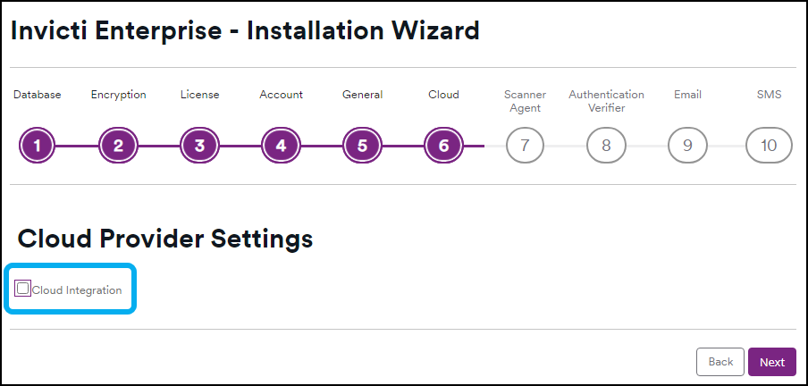
Task: Click step 8 Authentication Verifier circle
Action: point(606,146)
